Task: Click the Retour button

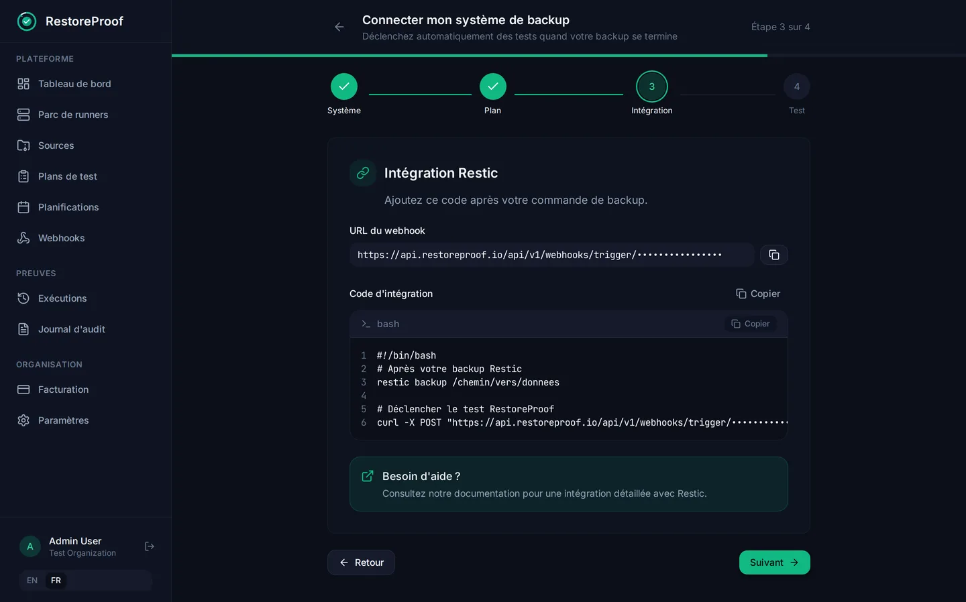Action: click(361, 562)
